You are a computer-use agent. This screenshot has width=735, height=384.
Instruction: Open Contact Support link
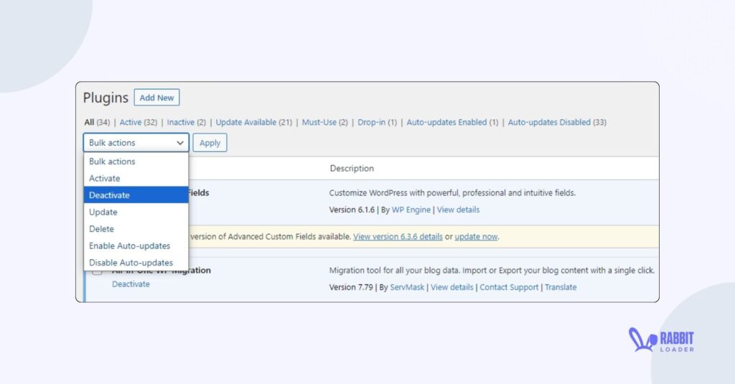pos(509,287)
